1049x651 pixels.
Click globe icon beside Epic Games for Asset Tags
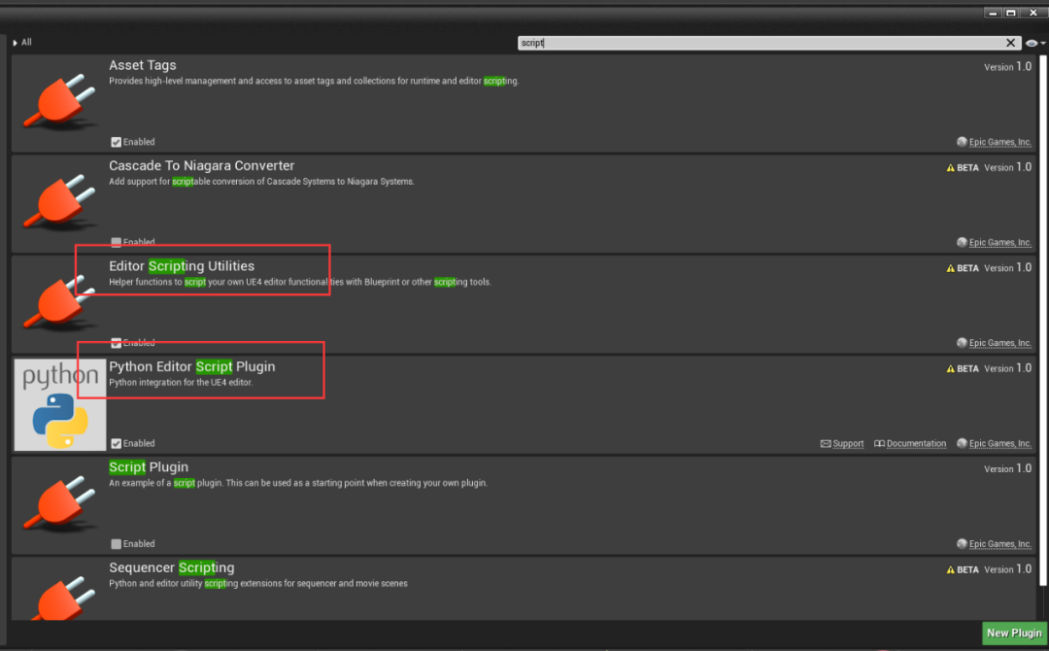(962, 142)
